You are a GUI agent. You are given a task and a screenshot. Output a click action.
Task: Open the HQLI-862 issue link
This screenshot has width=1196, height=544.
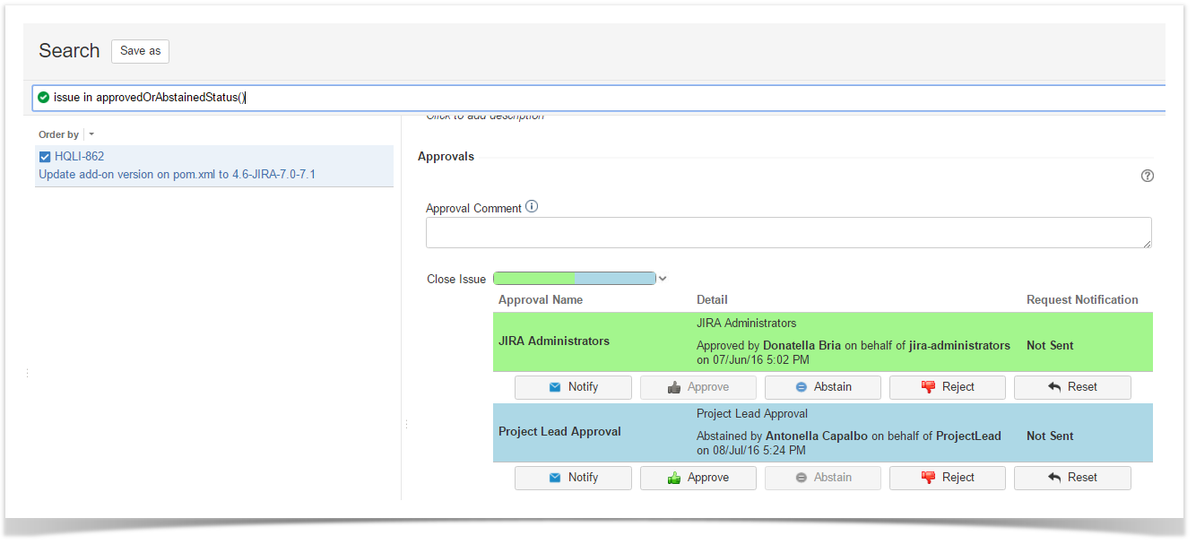79,157
